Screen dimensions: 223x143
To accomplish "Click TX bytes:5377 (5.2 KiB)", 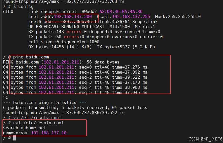I will tap(126, 47).
